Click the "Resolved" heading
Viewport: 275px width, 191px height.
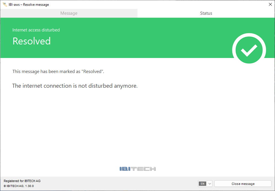click(x=31, y=41)
